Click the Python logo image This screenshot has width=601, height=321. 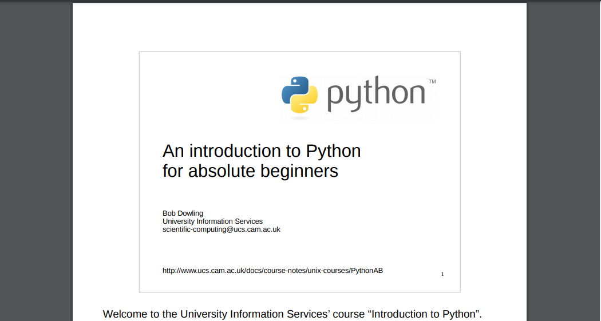(358, 98)
